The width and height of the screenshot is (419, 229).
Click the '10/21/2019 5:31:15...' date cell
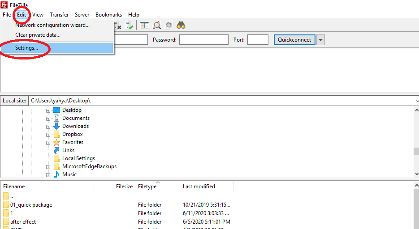coord(206,205)
